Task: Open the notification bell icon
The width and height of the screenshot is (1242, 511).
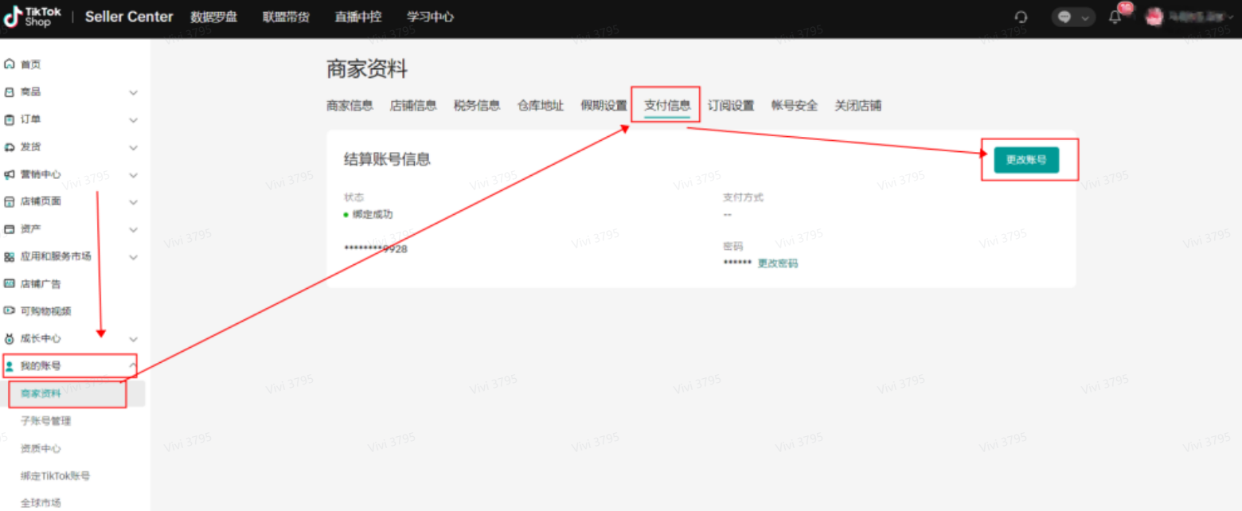Action: coord(1115,16)
